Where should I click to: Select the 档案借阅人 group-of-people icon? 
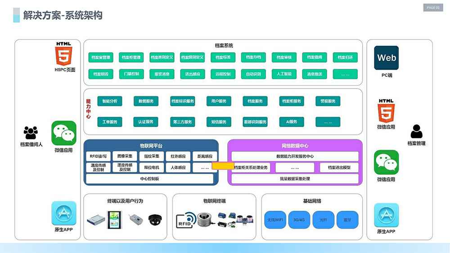pyautogui.click(x=31, y=133)
